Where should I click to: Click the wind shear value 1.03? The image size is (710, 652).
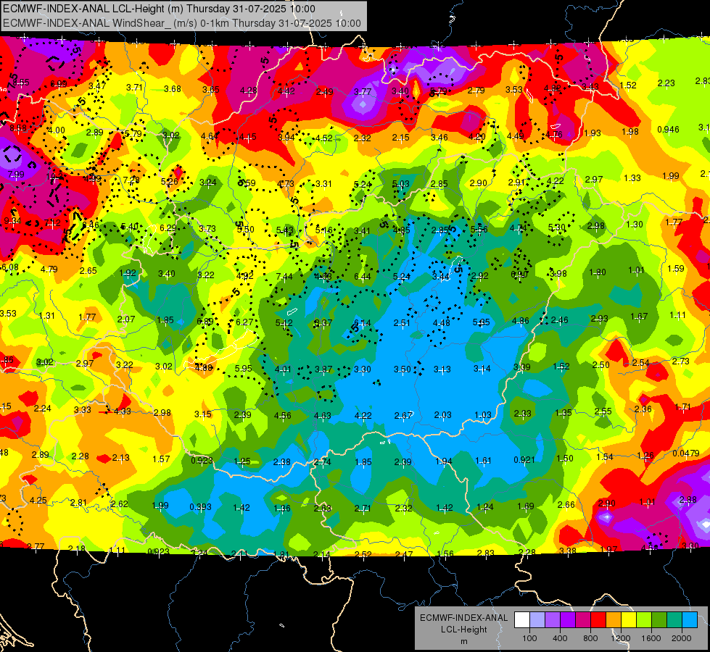[x=483, y=415]
